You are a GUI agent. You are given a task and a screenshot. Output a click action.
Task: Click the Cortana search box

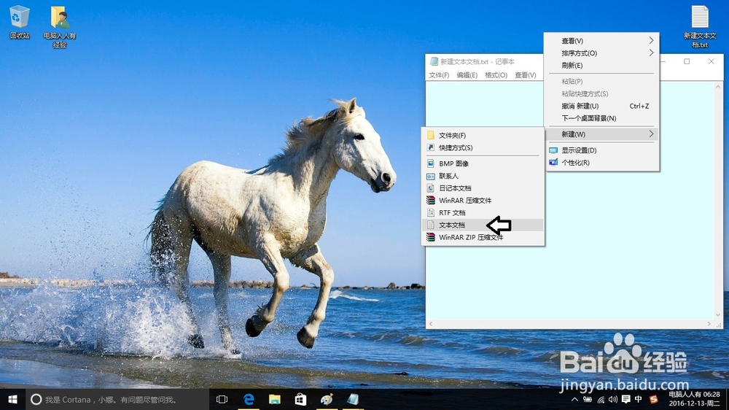(x=116, y=399)
